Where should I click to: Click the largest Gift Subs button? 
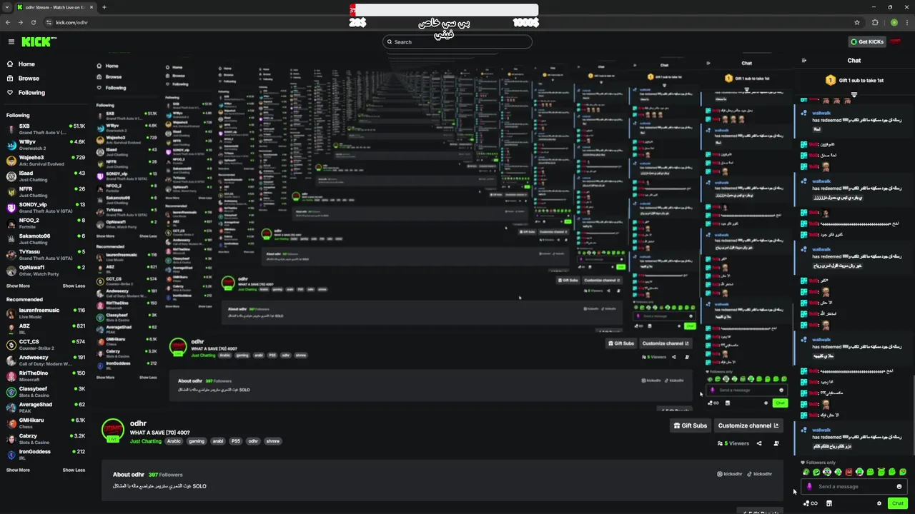click(691, 425)
